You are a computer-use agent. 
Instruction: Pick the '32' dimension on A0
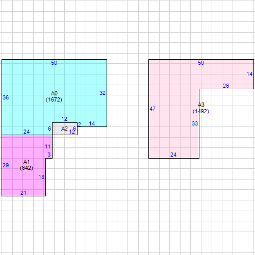point(103,93)
